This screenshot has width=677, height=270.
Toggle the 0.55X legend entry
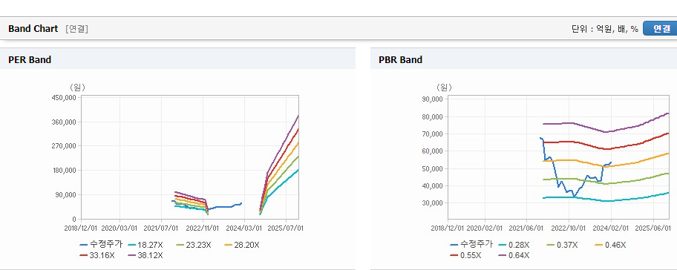click(x=465, y=255)
